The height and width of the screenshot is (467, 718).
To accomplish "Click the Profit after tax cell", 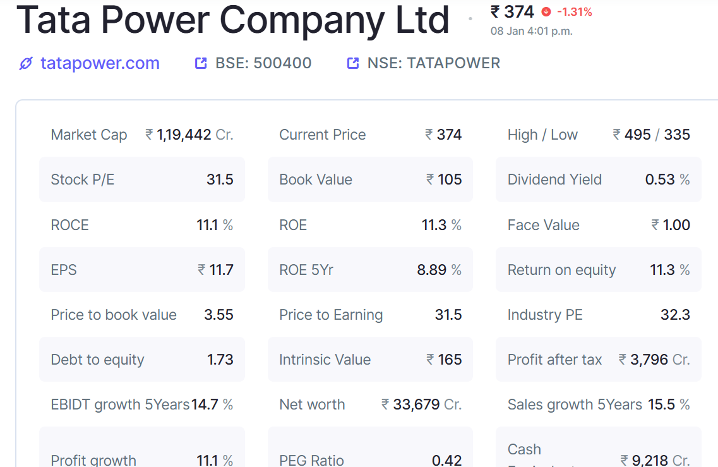I will coord(598,360).
